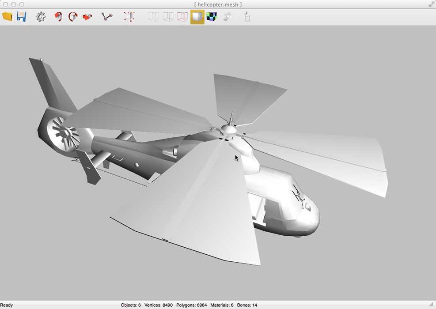The width and height of the screenshot is (436, 309).
Task: Click the red double-arrow flip icon
Action: (87, 17)
